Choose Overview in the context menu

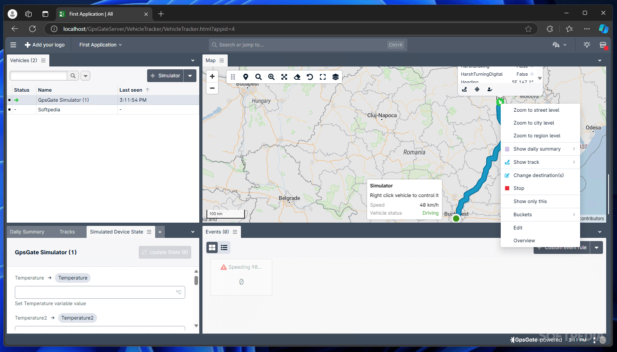tap(540, 241)
